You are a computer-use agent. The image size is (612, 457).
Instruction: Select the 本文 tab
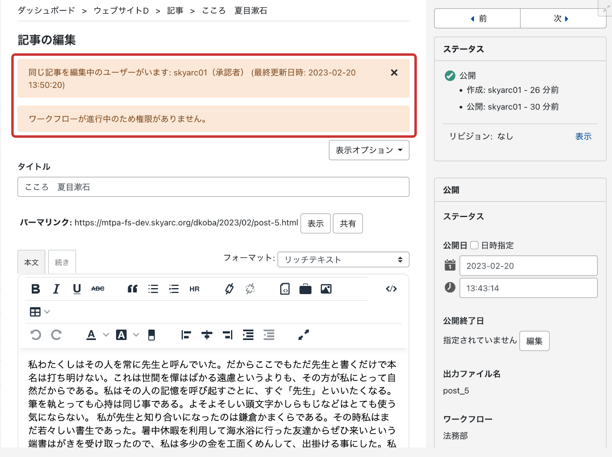[x=31, y=262]
